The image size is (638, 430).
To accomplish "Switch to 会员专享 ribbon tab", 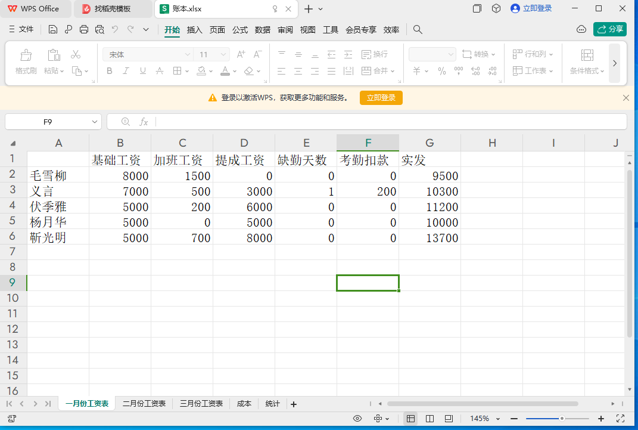I will point(361,30).
